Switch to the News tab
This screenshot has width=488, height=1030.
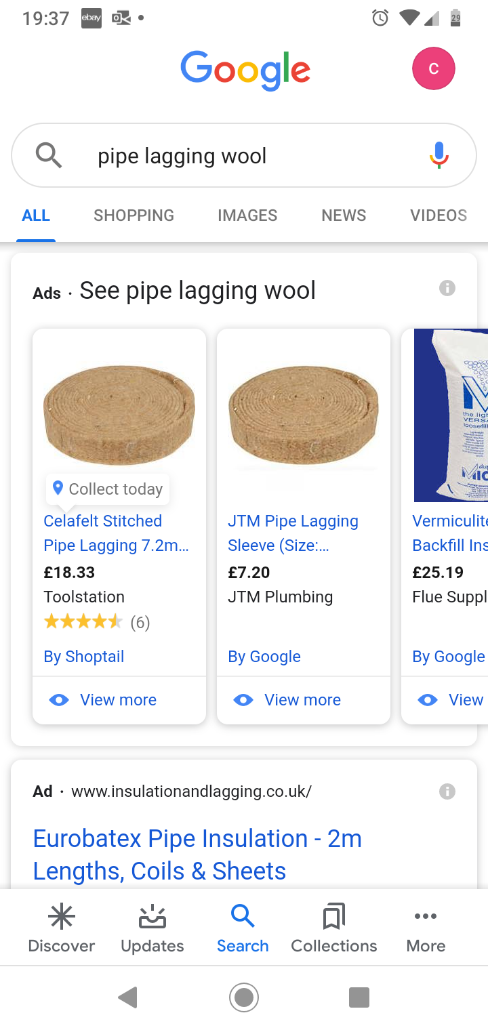point(344,215)
